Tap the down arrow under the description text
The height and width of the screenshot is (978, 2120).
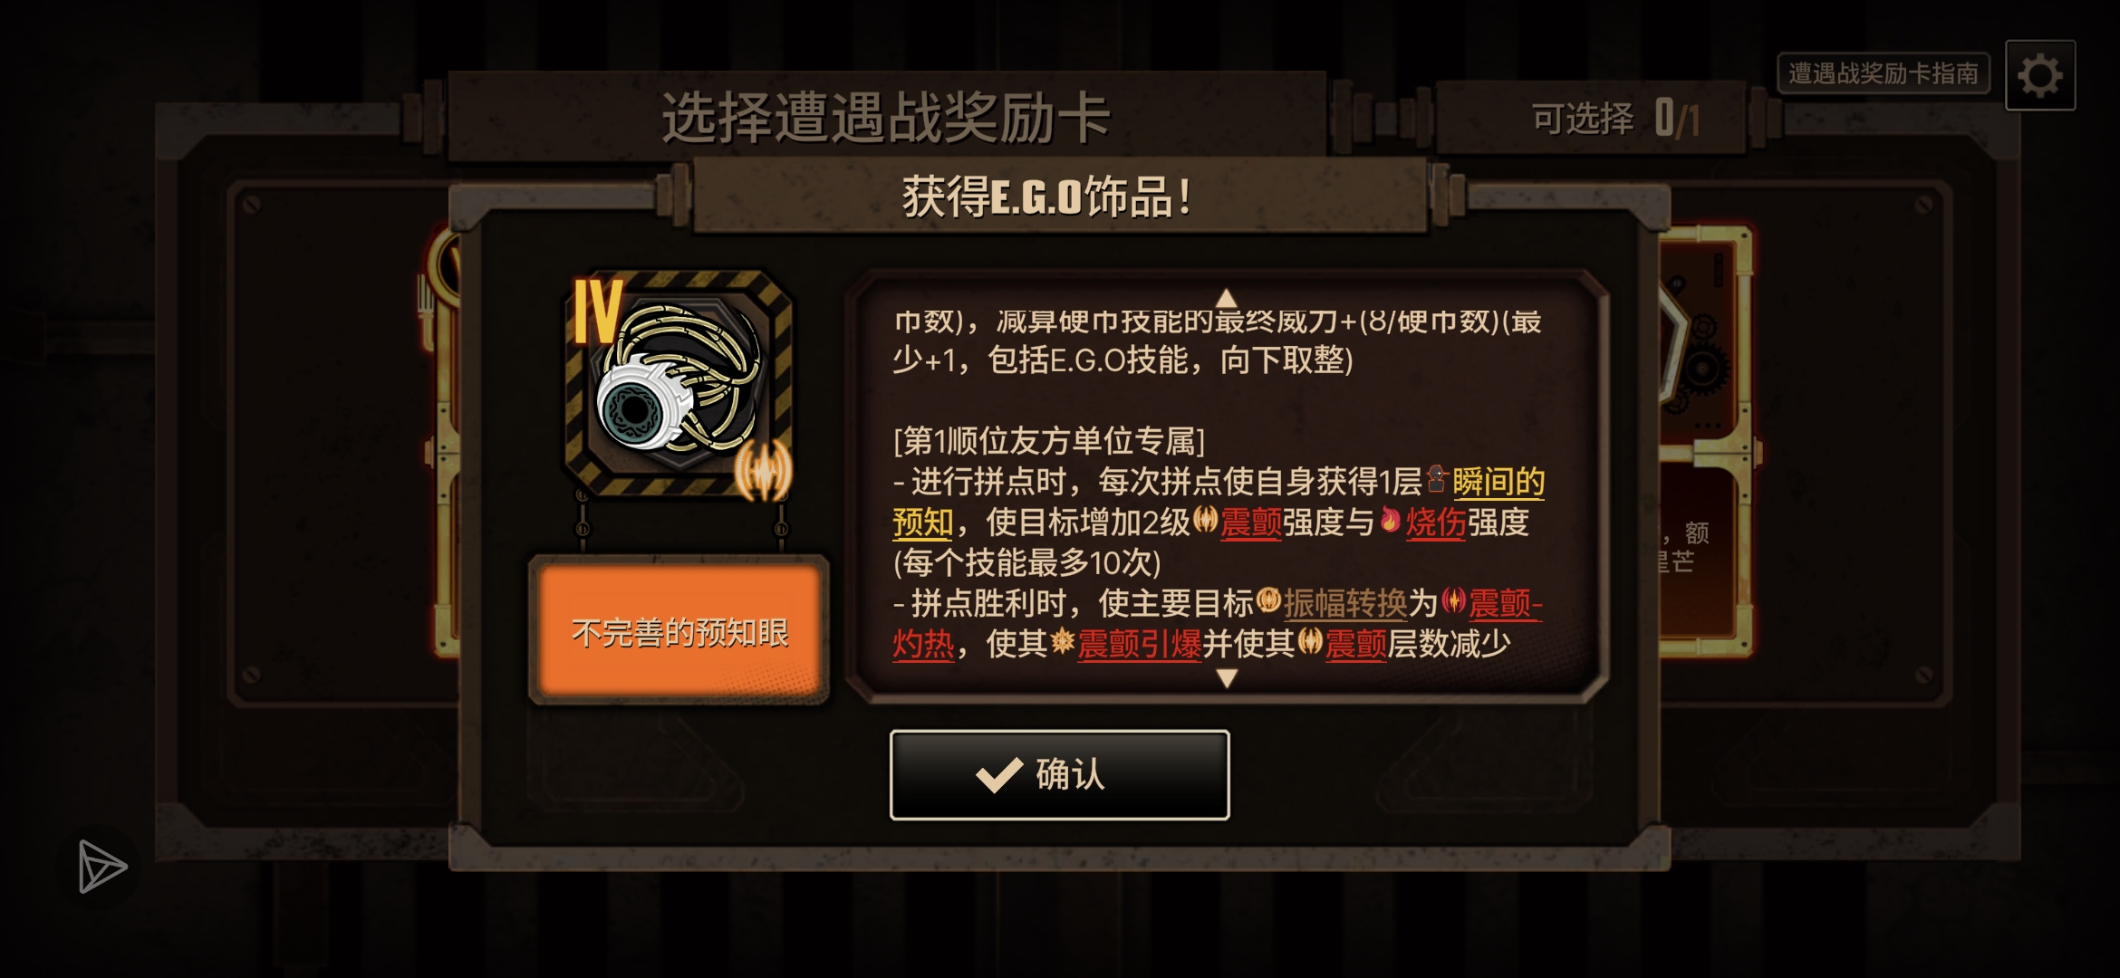click(x=1227, y=678)
